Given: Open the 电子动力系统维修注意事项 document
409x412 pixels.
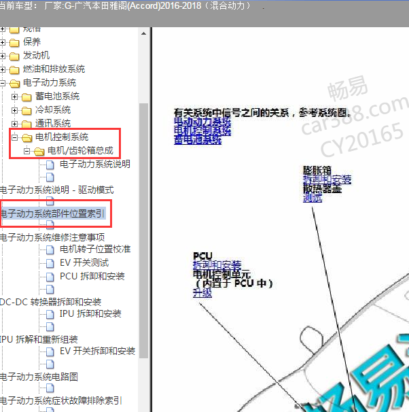Looking at the screenshot, I should tap(52, 237).
